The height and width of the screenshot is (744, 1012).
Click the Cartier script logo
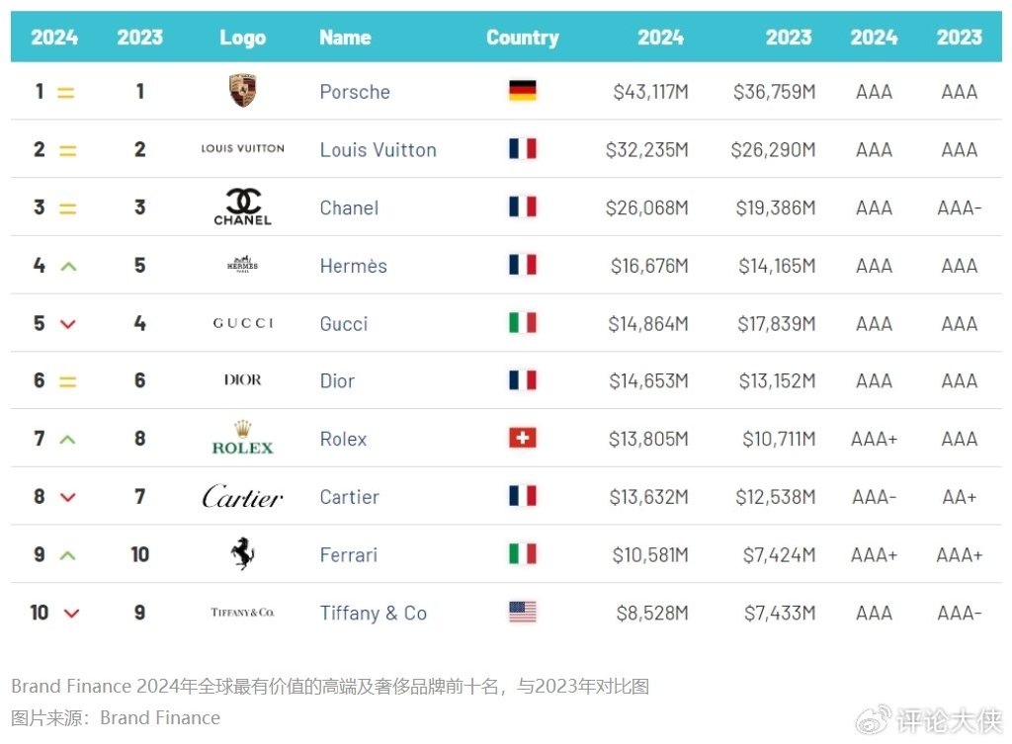click(x=242, y=497)
